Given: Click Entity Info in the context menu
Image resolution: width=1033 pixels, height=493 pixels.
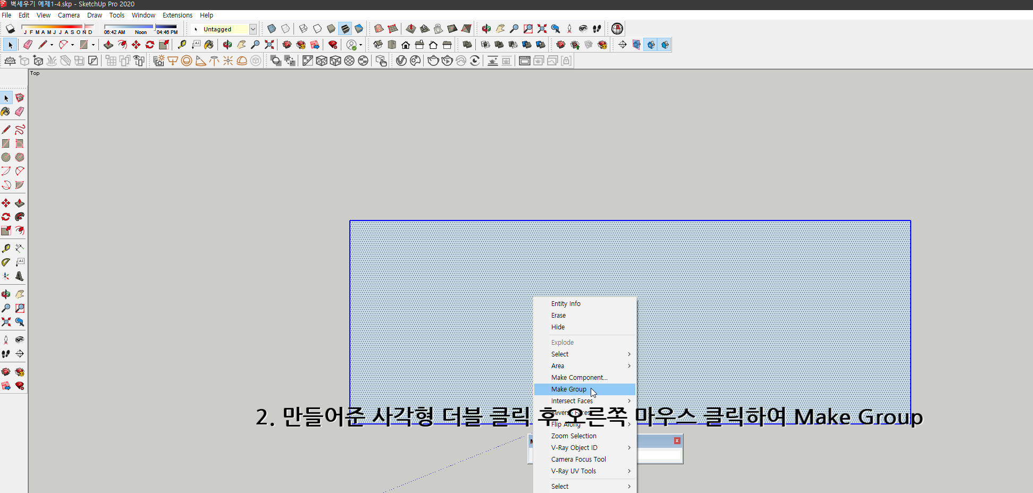Looking at the screenshot, I should (x=566, y=303).
